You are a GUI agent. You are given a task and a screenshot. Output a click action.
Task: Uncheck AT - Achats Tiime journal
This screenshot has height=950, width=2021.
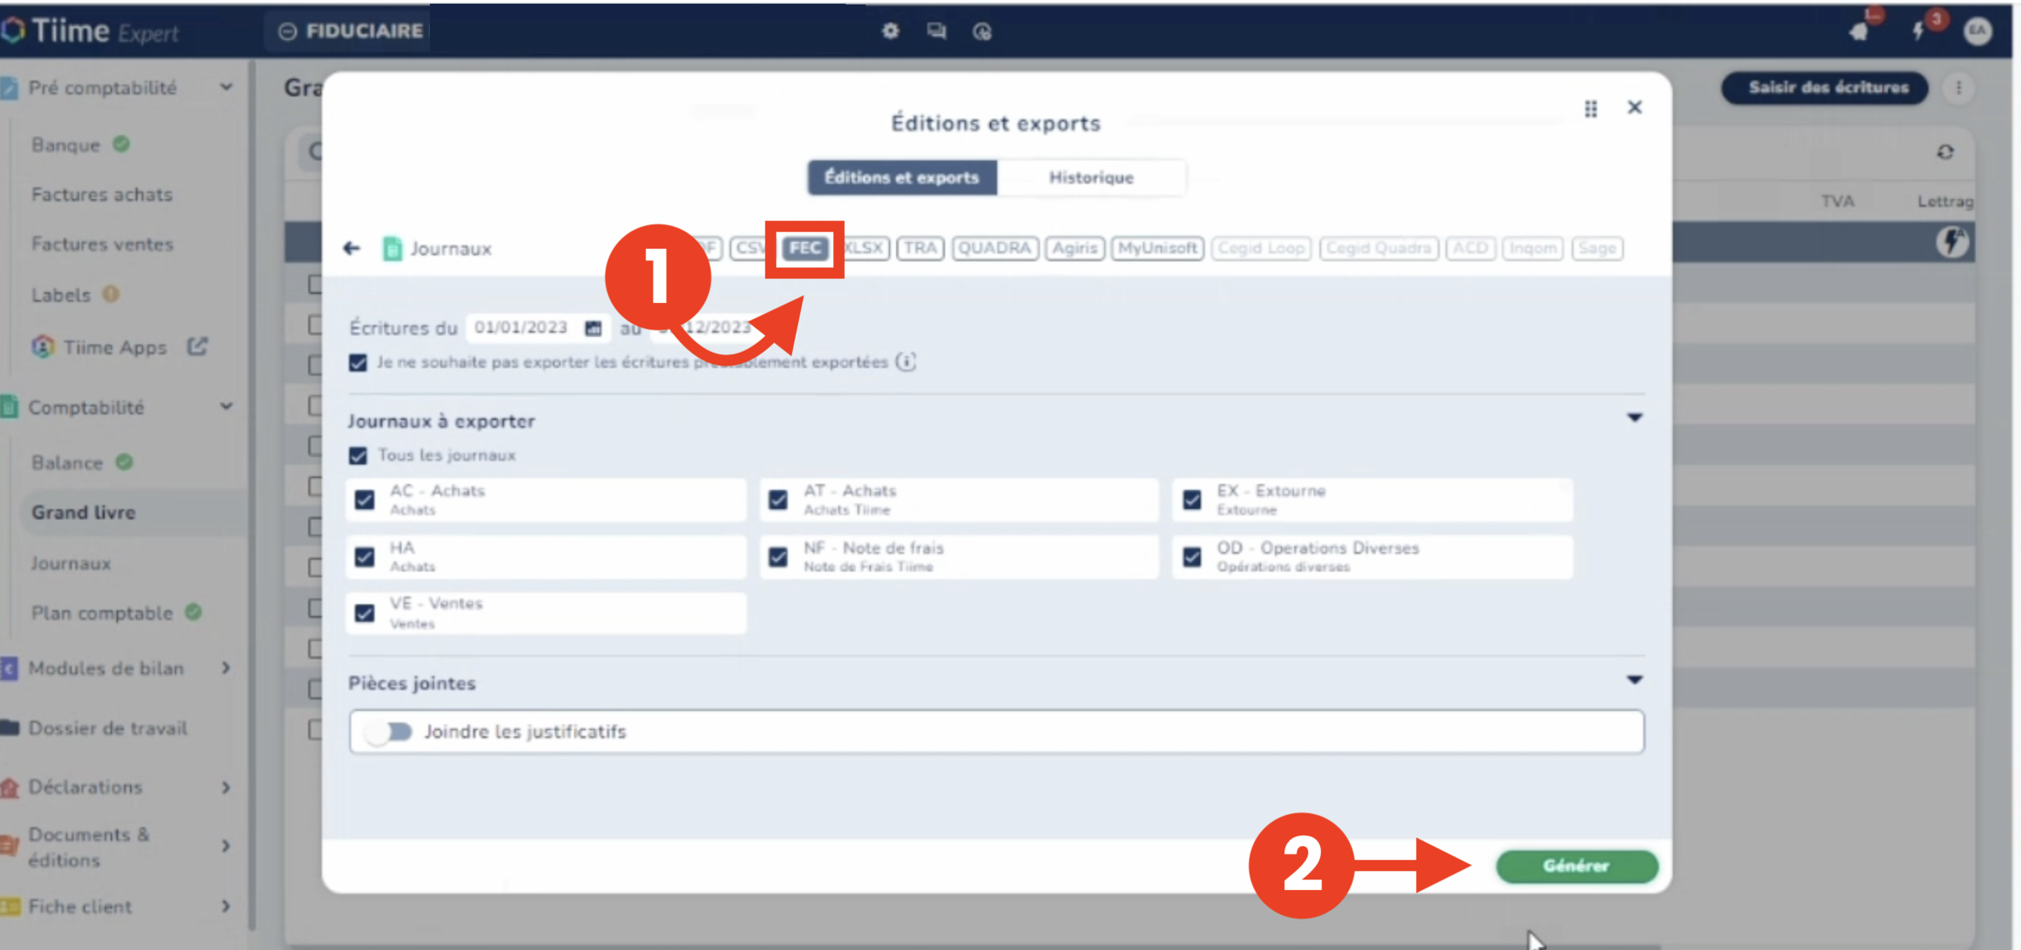pyautogui.click(x=777, y=499)
